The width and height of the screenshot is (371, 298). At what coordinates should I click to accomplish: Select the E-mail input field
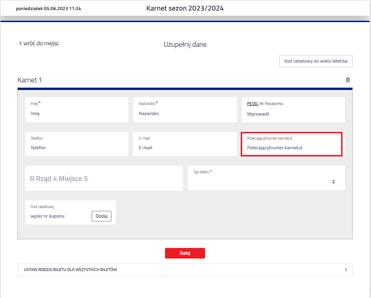coord(184,148)
